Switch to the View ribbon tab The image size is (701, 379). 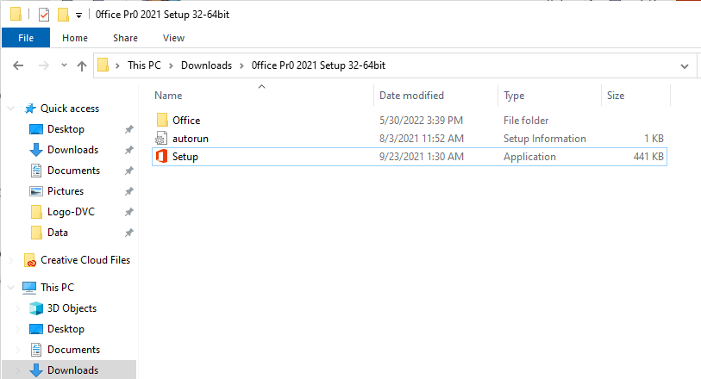pyautogui.click(x=173, y=38)
